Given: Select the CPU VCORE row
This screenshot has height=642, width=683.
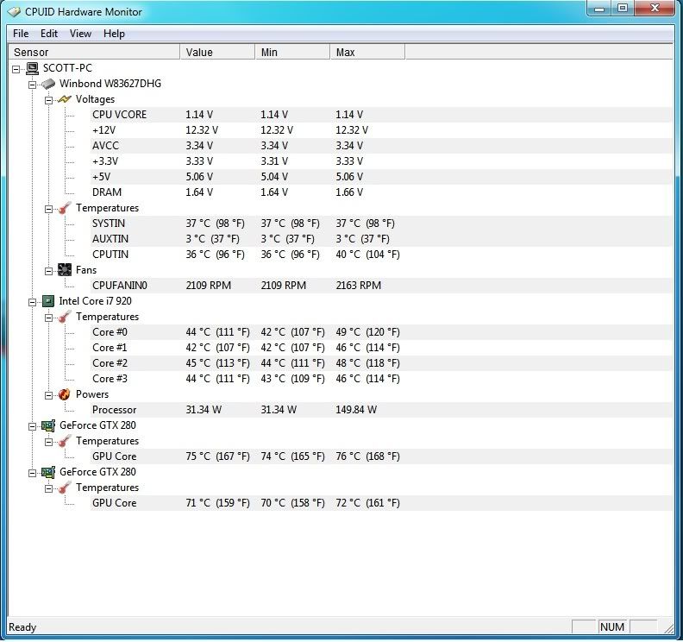Looking at the screenshot, I should [x=119, y=115].
